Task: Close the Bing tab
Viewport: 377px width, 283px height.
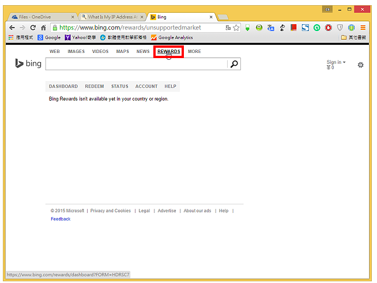Action: 211,17
